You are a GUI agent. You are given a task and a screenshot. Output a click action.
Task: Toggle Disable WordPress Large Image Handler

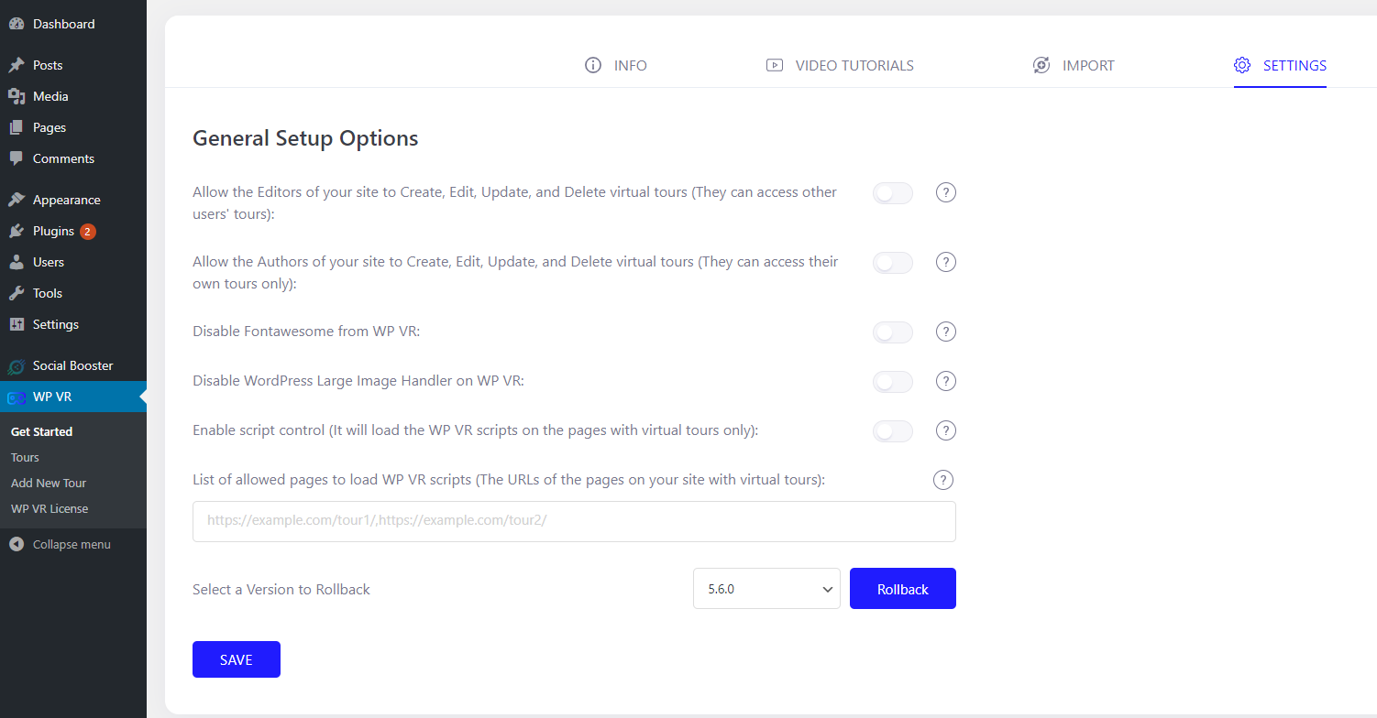pos(893,382)
